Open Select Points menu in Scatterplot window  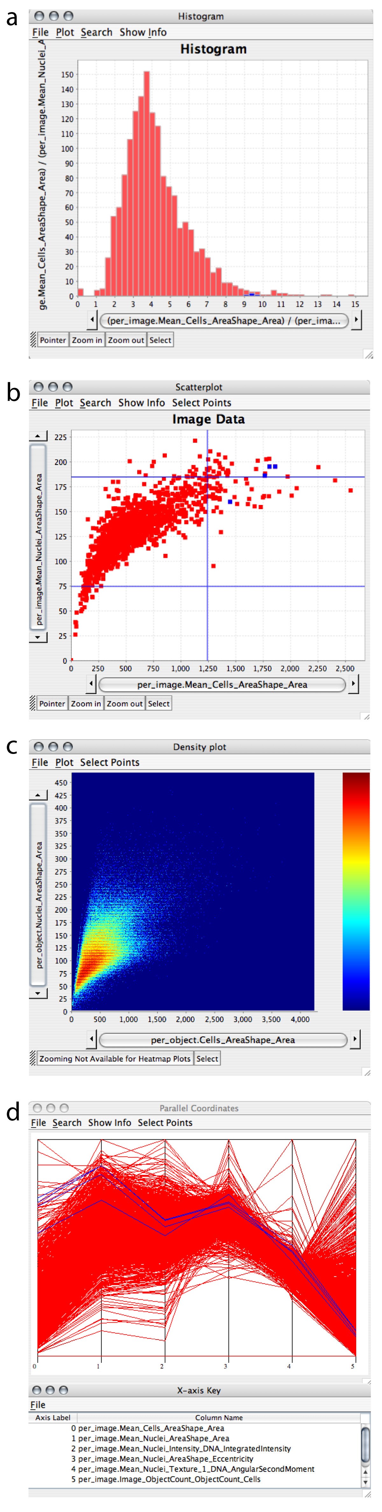pos(202,403)
